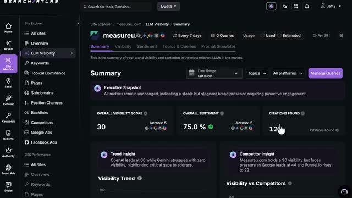Click the 0 Queries button
352x198 pixels.
point(222,35)
